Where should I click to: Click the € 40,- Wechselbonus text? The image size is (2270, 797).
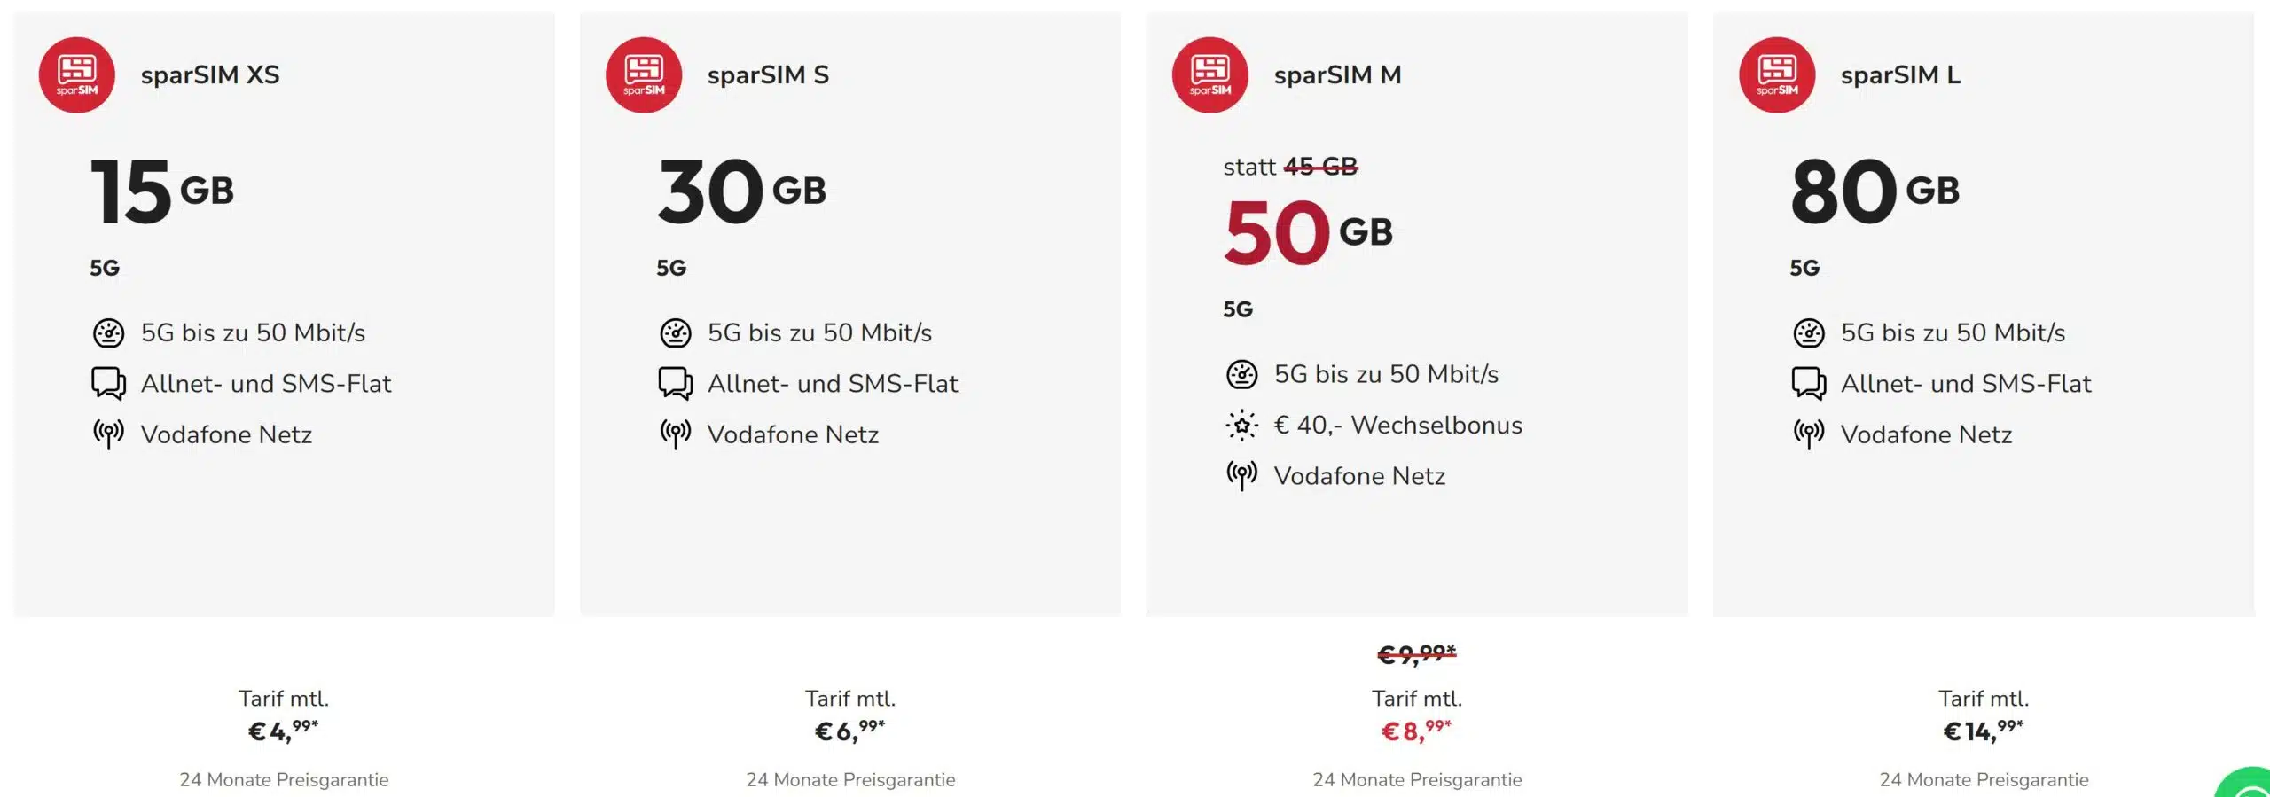[x=1397, y=426]
